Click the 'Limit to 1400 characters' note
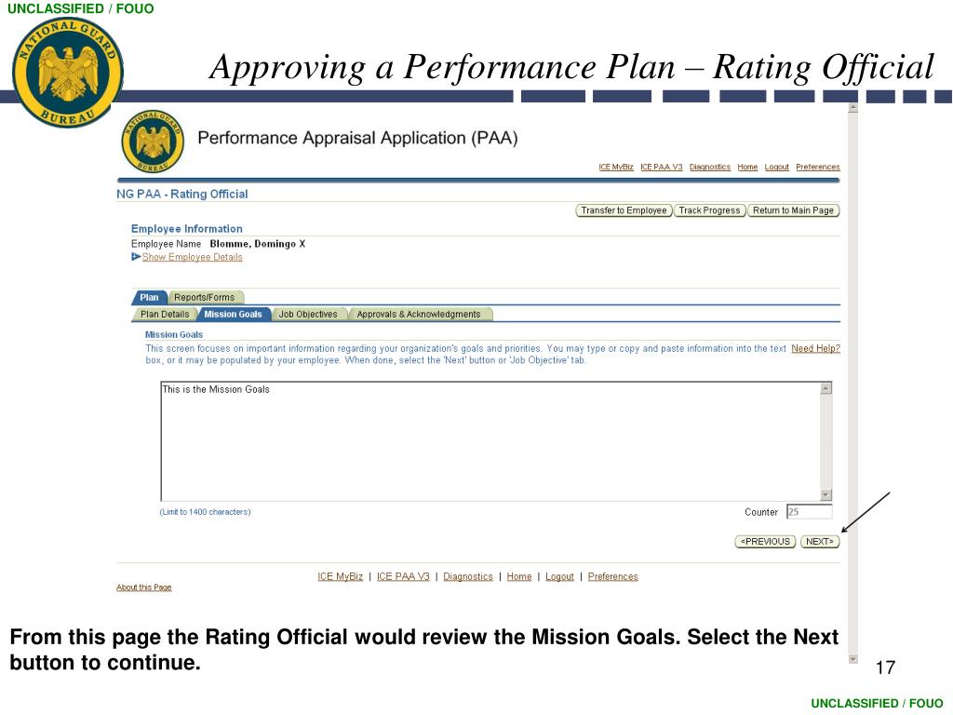 point(205,512)
